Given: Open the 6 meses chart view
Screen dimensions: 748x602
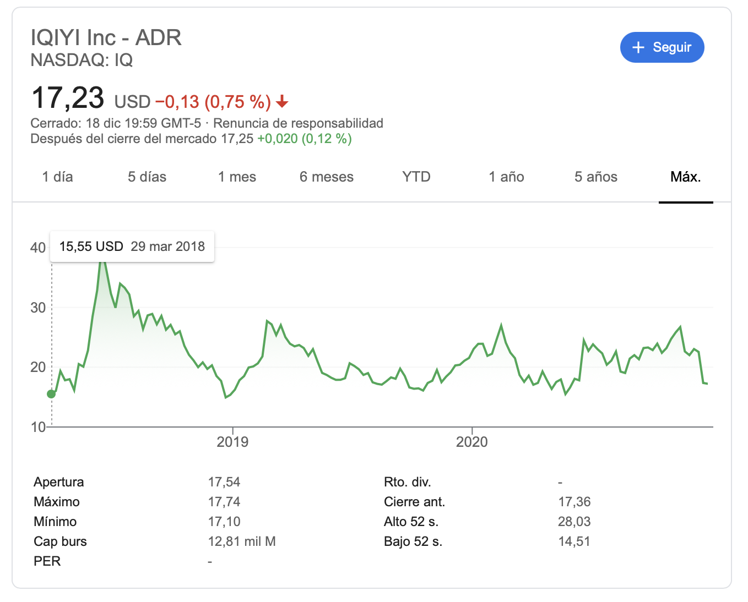Looking at the screenshot, I should [x=327, y=177].
